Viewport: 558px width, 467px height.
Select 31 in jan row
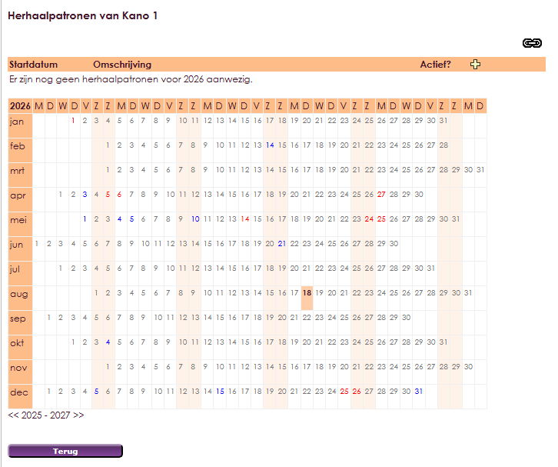coord(443,121)
